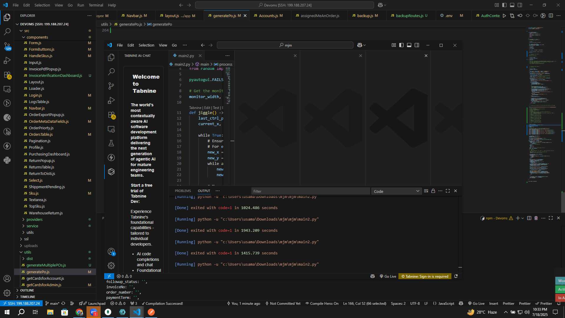Split the npm terminal
The image size is (565, 318).
[529, 218]
